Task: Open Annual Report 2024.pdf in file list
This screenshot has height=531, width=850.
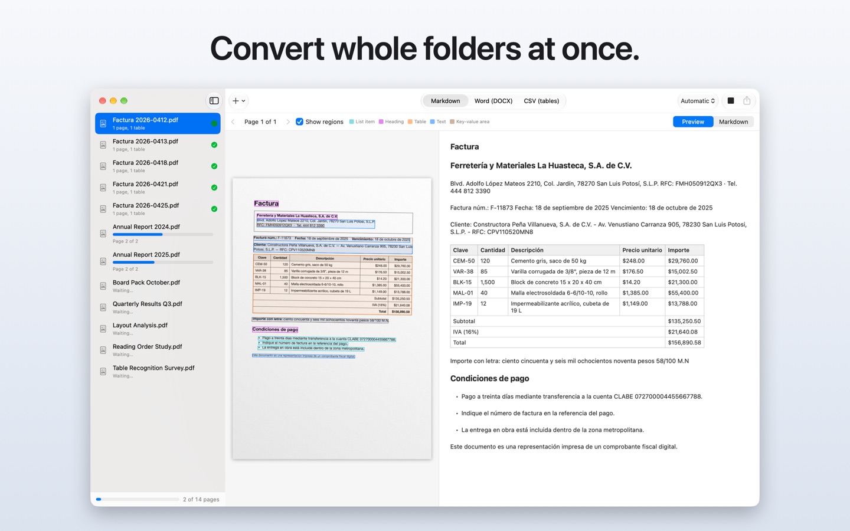Action: pyautogui.click(x=158, y=234)
